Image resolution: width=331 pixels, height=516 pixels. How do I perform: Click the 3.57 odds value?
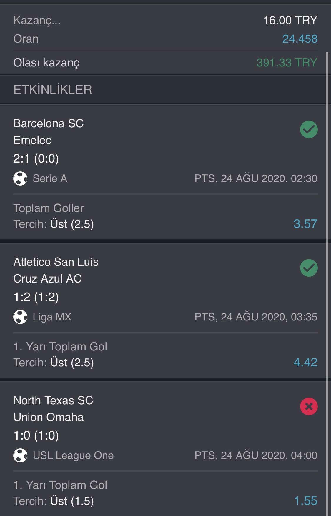pyautogui.click(x=305, y=224)
